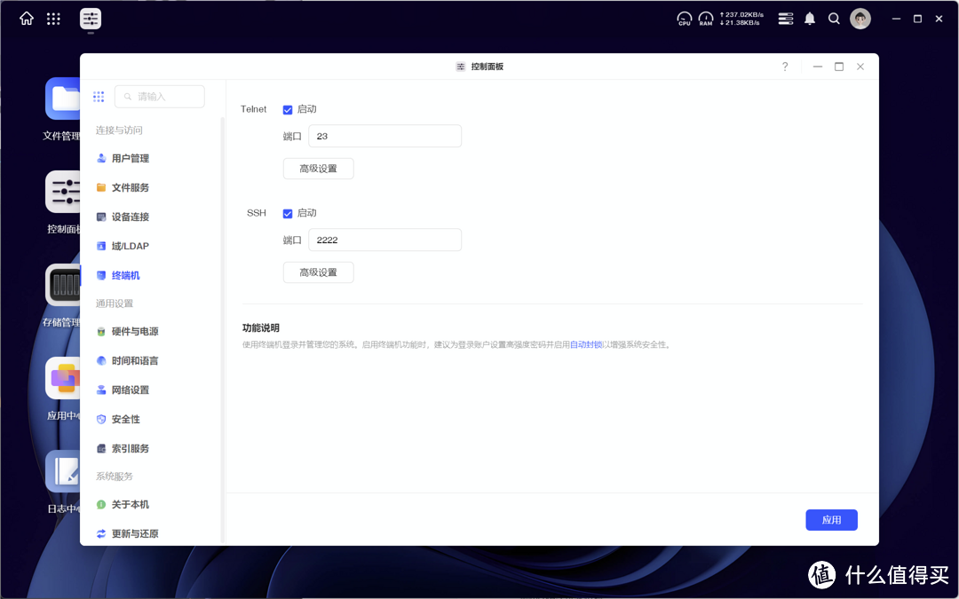Open global search via the magnifier icon

click(x=834, y=18)
